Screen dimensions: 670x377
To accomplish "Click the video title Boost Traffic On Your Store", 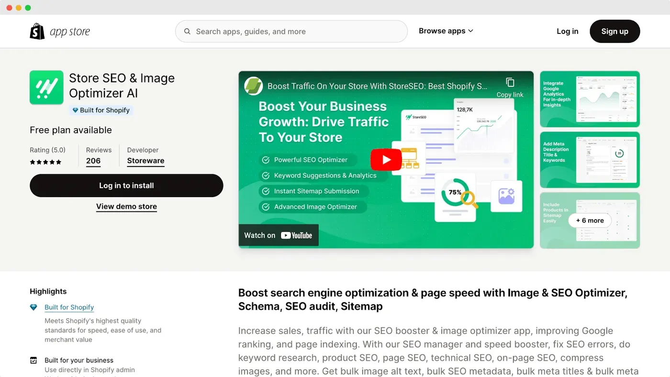I will pos(378,86).
